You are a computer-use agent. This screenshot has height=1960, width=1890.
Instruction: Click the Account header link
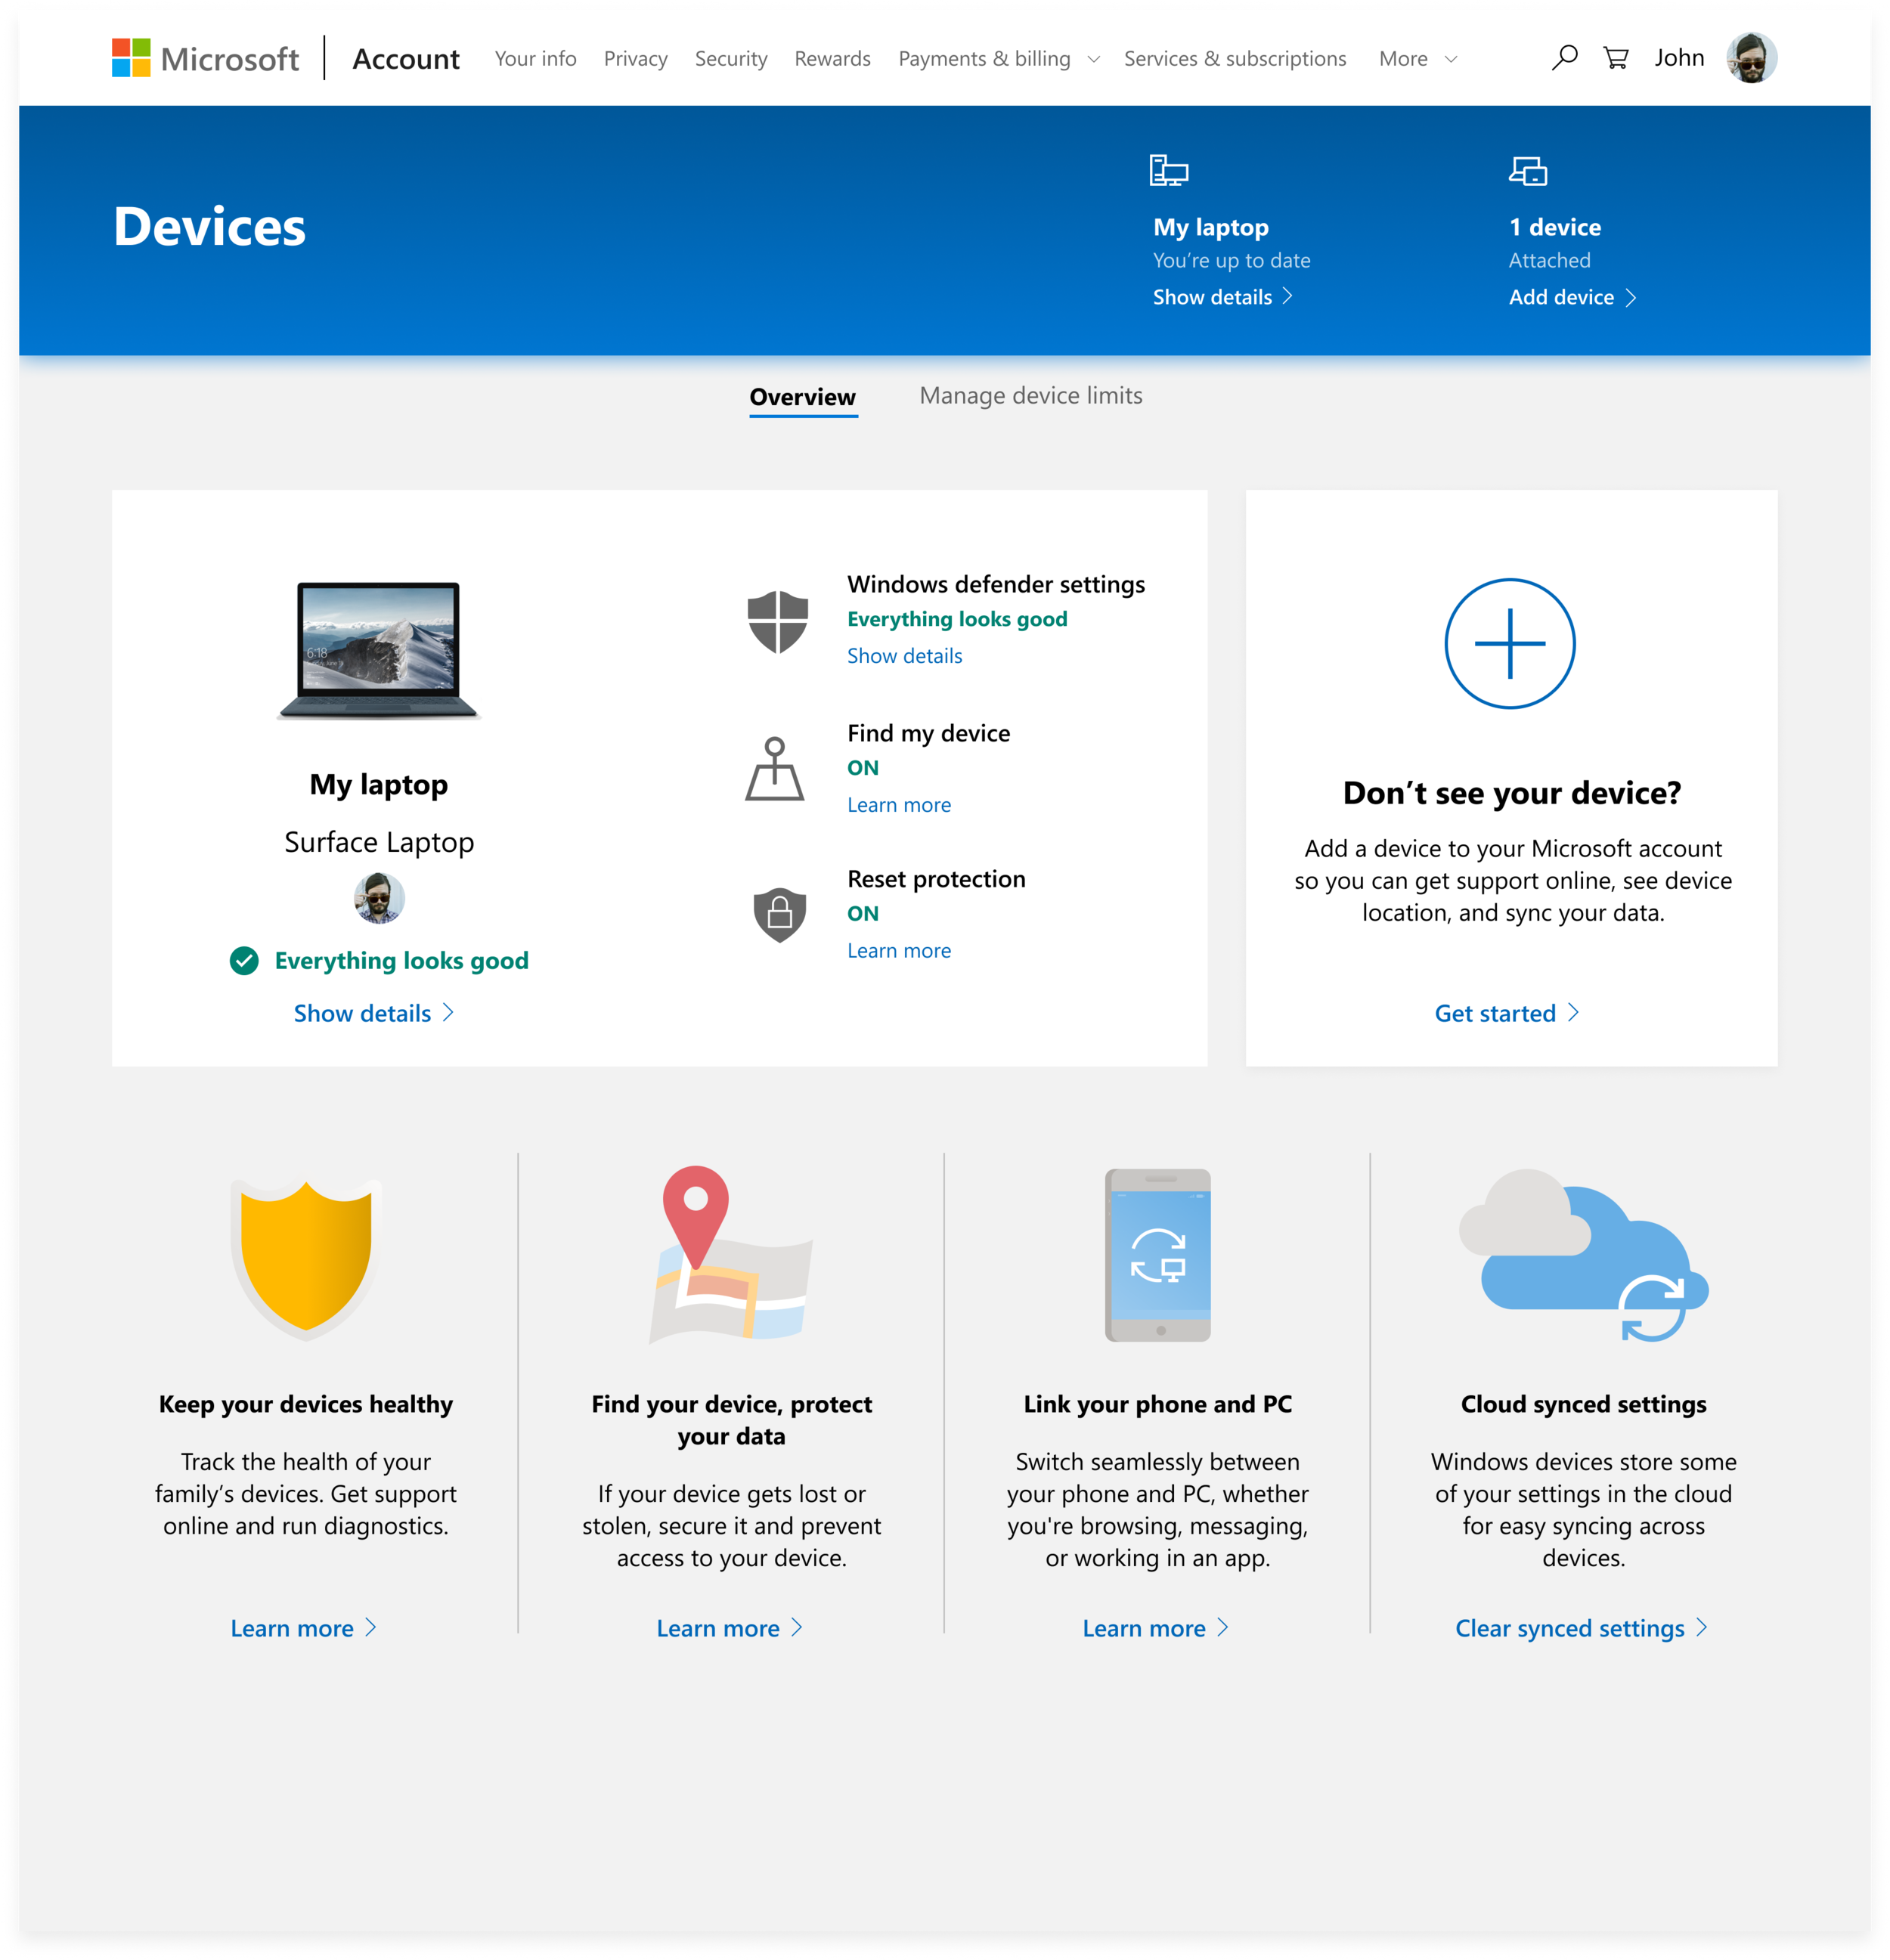click(406, 59)
